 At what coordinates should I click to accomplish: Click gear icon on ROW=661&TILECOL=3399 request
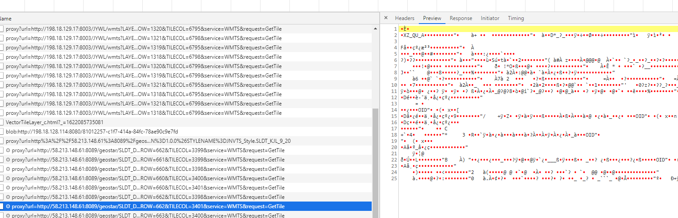[x=8, y=160]
